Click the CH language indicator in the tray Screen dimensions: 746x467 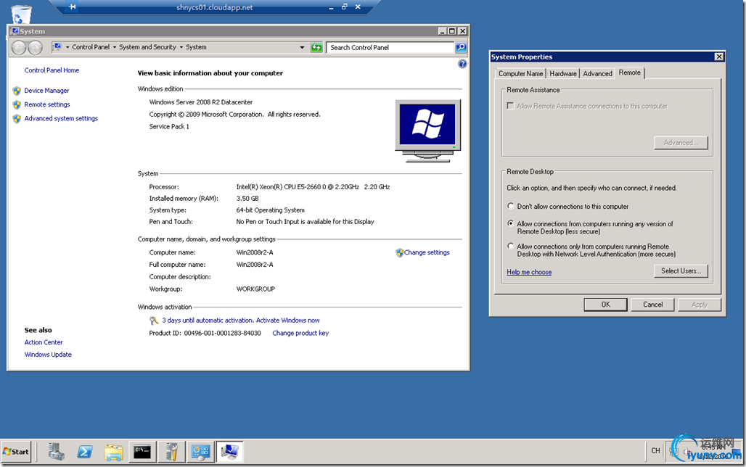coord(655,451)
